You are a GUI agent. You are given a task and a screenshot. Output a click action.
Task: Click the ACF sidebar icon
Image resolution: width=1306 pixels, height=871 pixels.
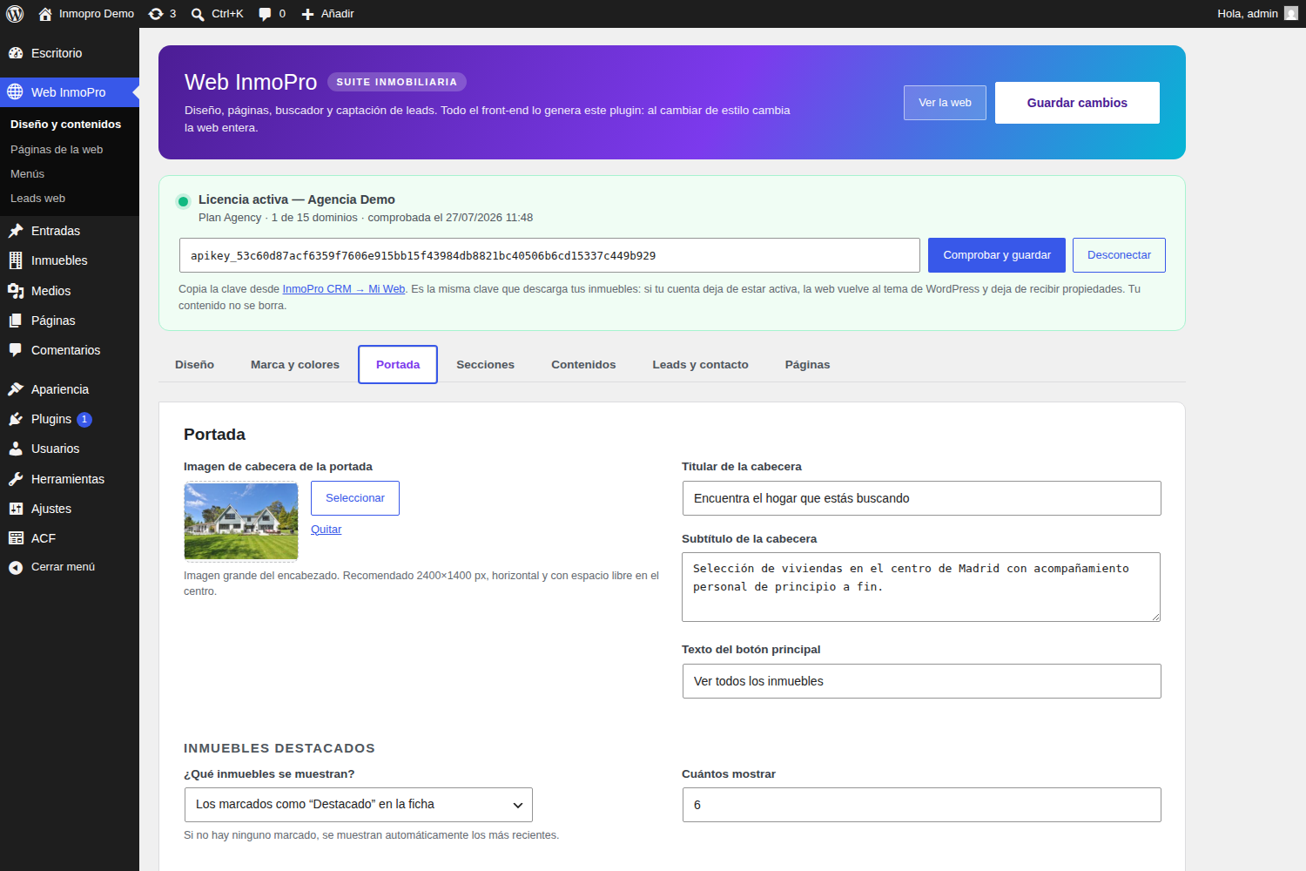16,538
